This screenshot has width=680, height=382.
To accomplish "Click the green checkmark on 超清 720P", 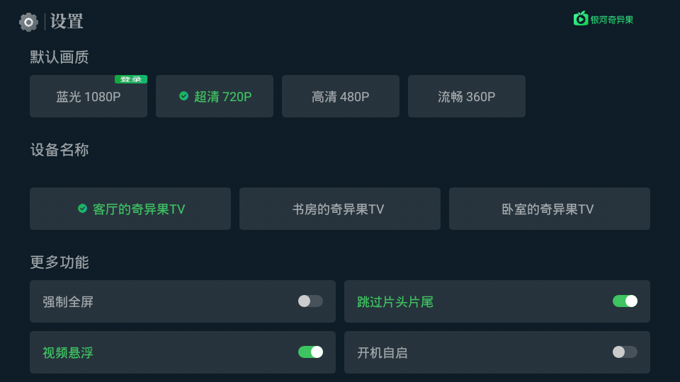I will (x=184, y=96).
